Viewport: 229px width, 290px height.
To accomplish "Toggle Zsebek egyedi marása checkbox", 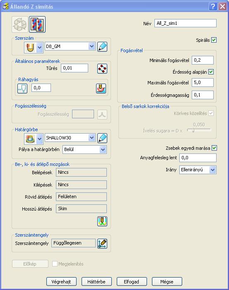I will [x=214, y=148].
